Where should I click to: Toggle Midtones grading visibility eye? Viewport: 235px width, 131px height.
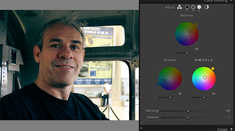[x=197, y=49]
